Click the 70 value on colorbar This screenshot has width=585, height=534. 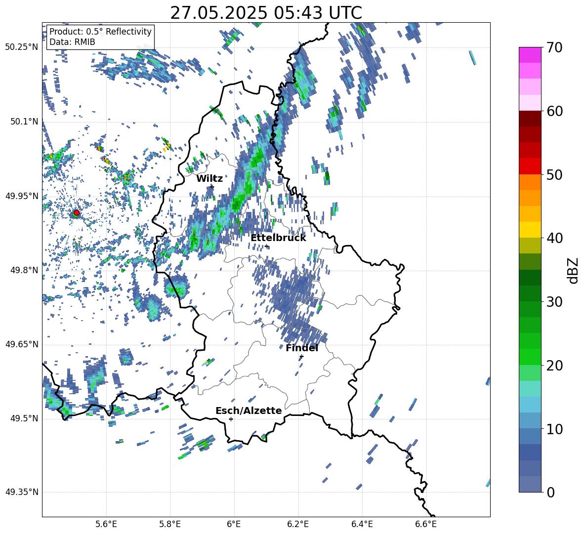click(554, 47)
